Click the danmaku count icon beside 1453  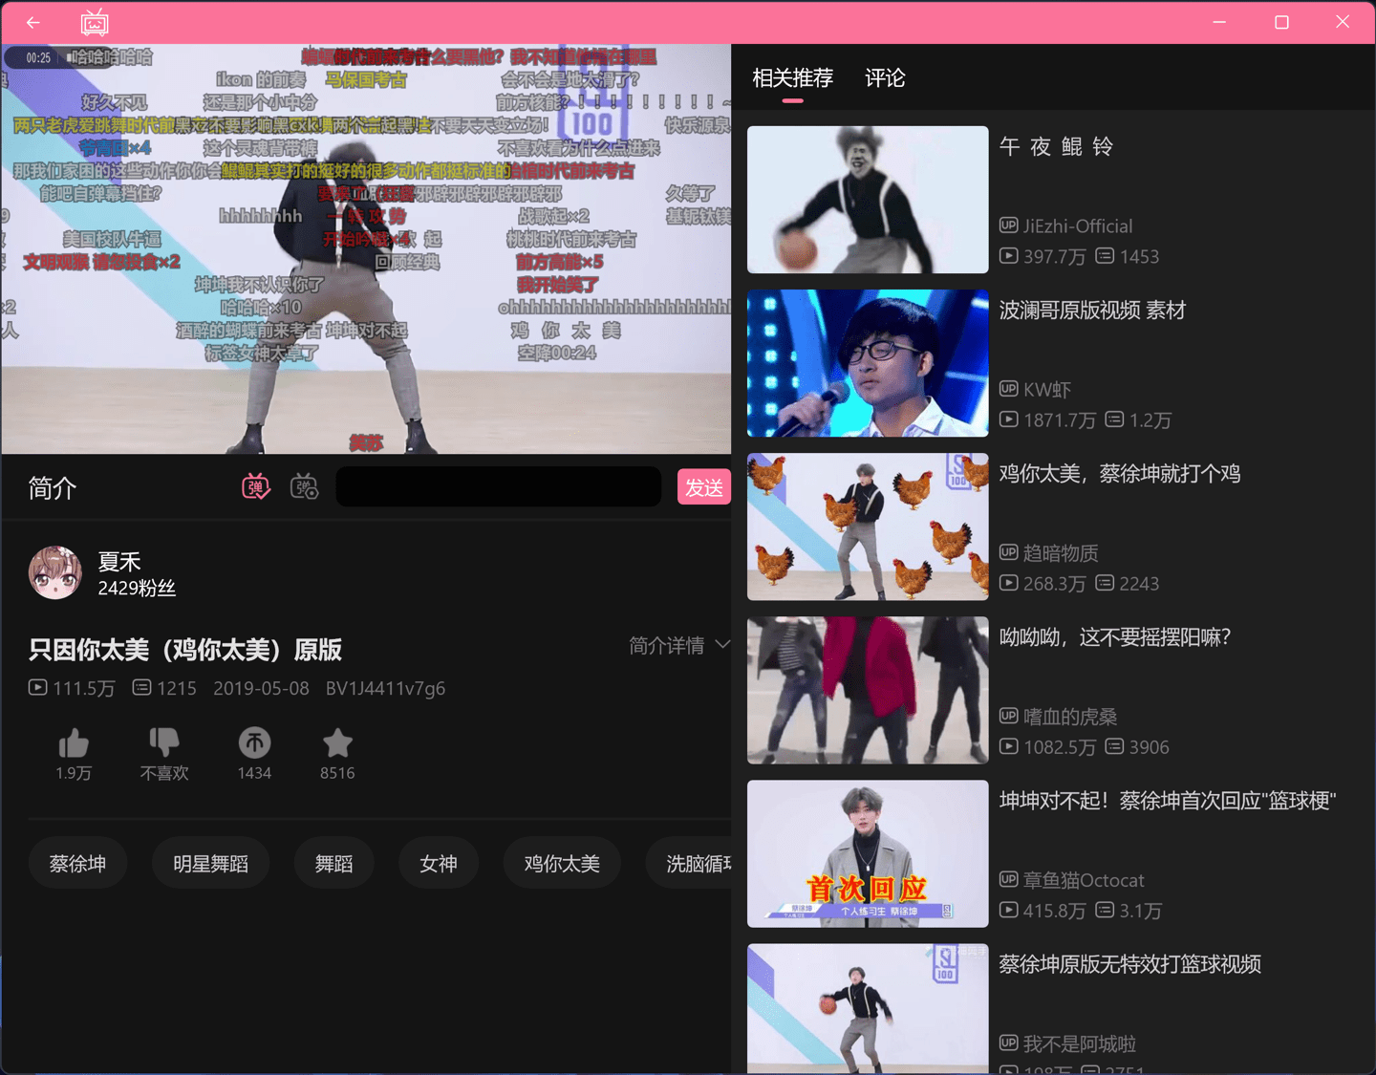click(1104, 256)
